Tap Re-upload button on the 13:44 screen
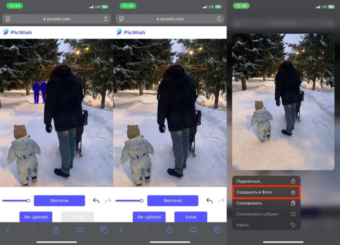This screenshot has height=245, width=340. [x=36, y=217]
